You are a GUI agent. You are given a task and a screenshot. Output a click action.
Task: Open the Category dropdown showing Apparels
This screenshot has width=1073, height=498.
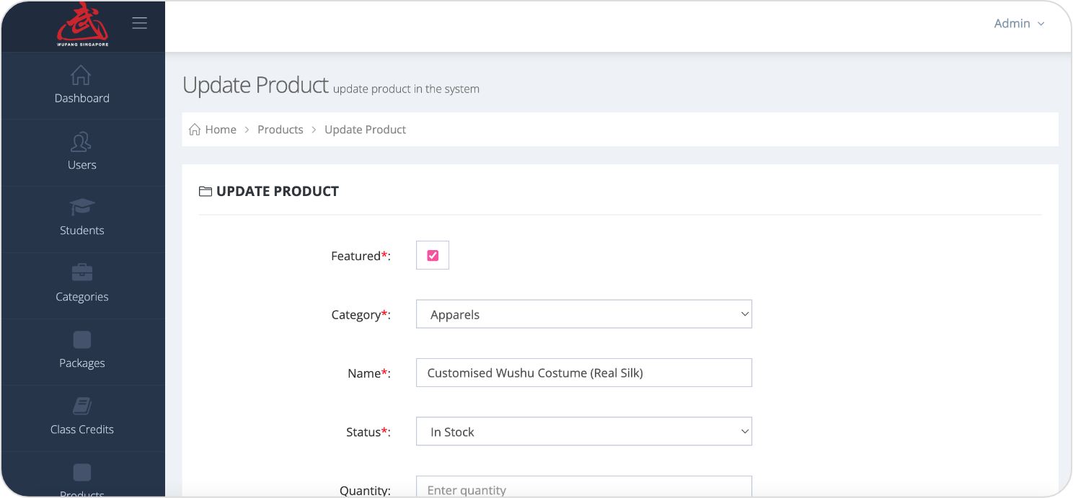point(584,314)
